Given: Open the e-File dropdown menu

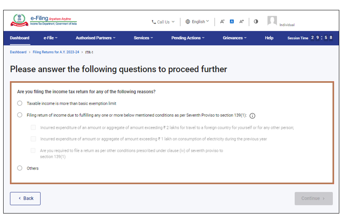Looking at the screenshot, I should 50,38.
